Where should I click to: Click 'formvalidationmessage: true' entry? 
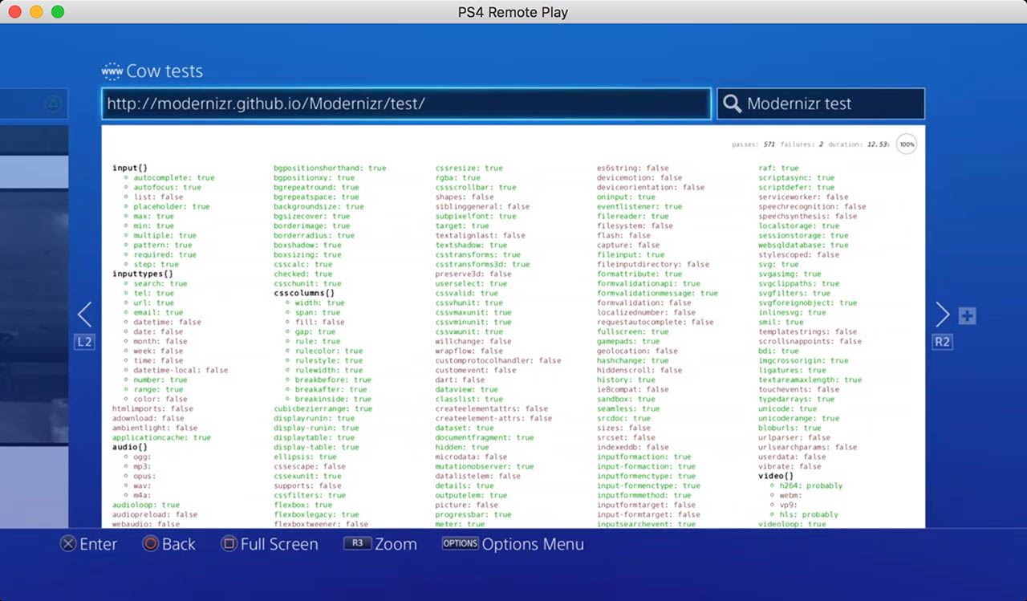click(x=658, y=294)
